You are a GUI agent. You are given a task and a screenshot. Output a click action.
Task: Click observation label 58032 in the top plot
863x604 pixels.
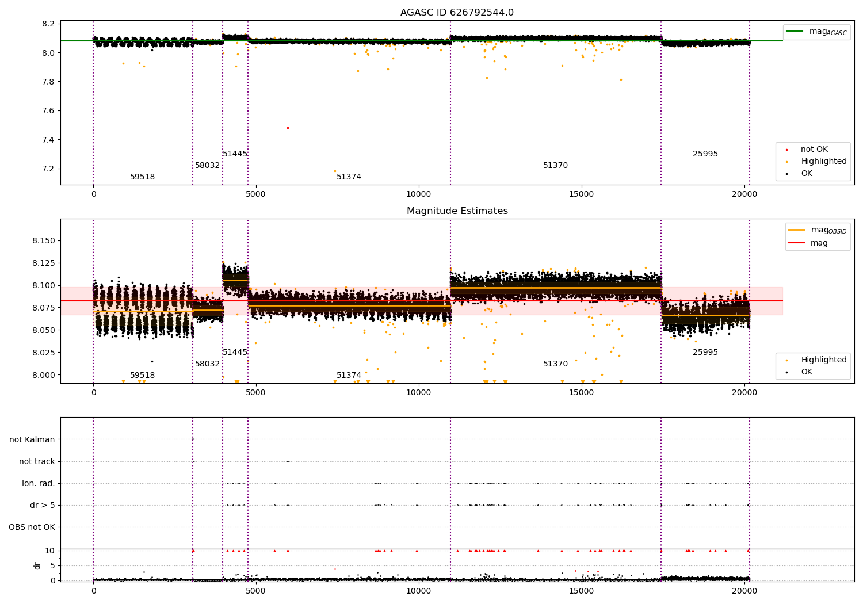click(x=207, y=166)
